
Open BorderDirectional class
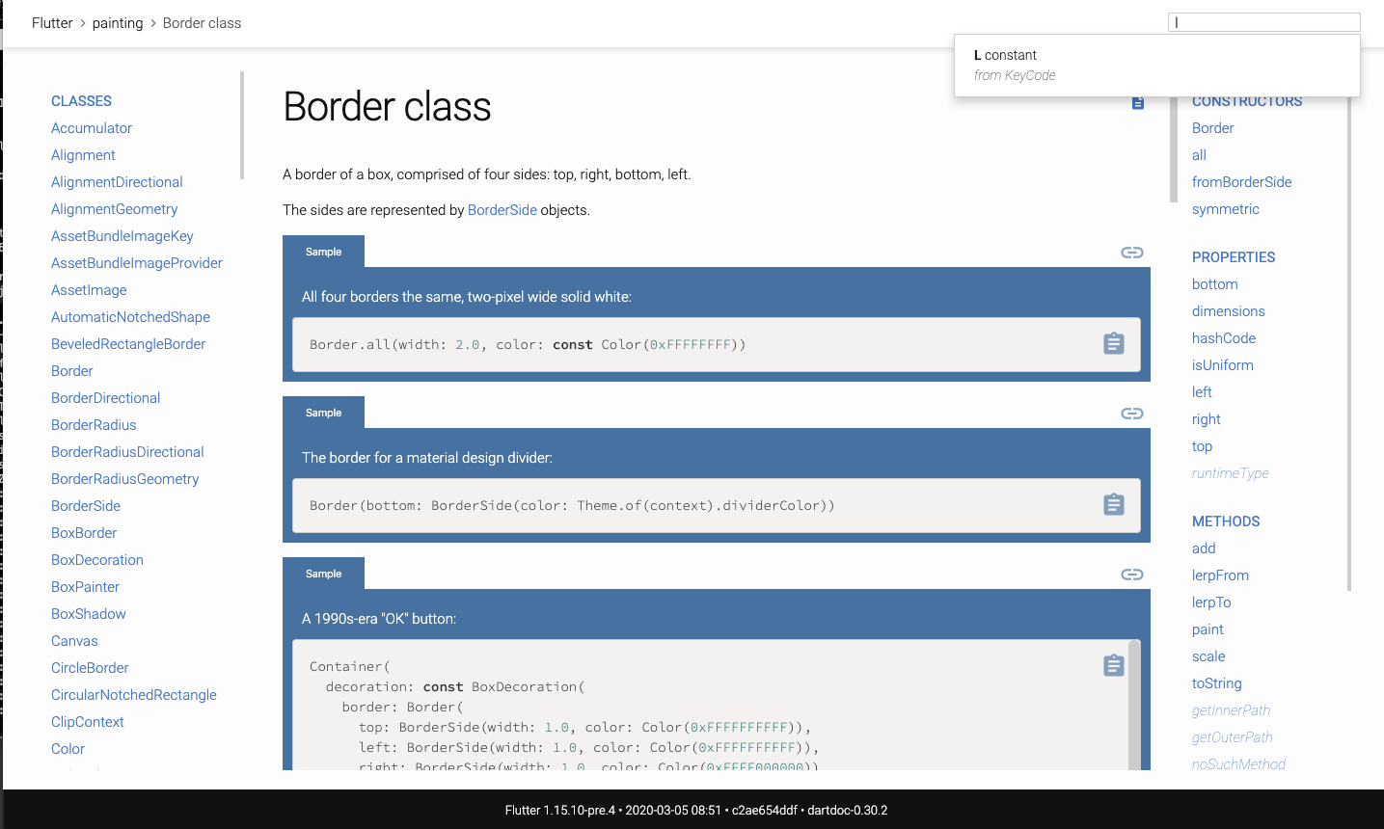tap(106, 398)
